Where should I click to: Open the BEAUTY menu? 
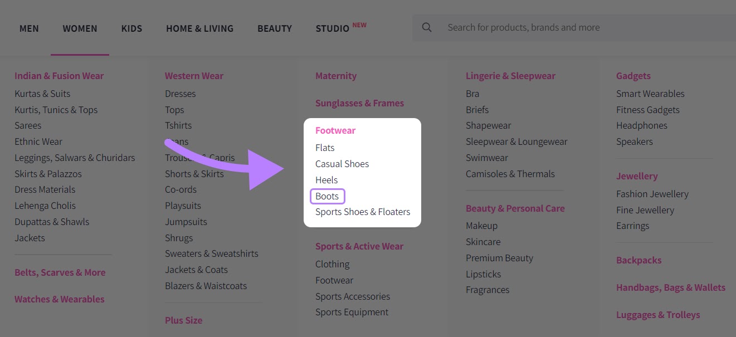tap(275, 28)
